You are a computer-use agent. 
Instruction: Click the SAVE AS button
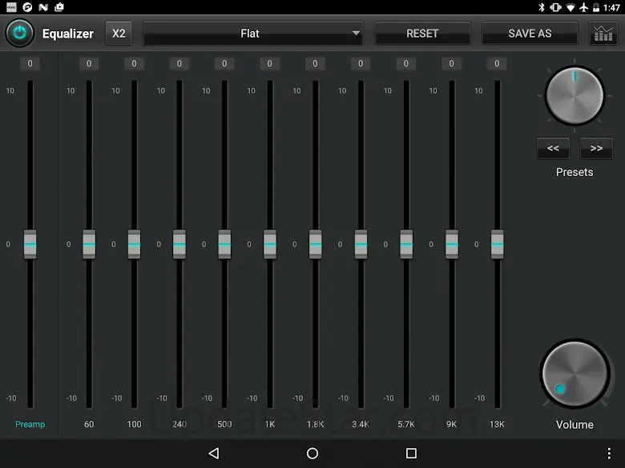[530, 34]
